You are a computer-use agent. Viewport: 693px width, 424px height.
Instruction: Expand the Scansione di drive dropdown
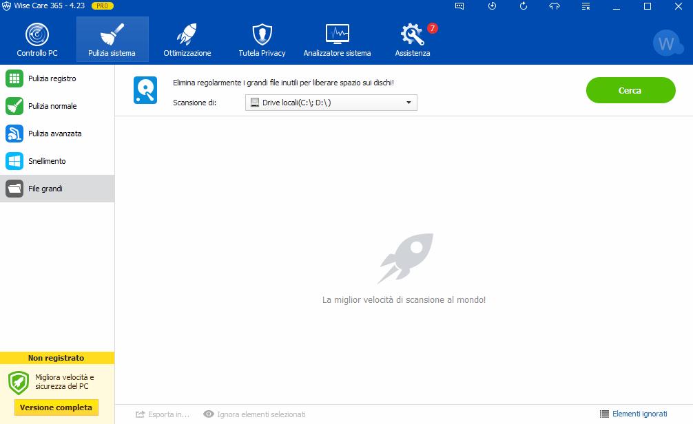point(331,103)
